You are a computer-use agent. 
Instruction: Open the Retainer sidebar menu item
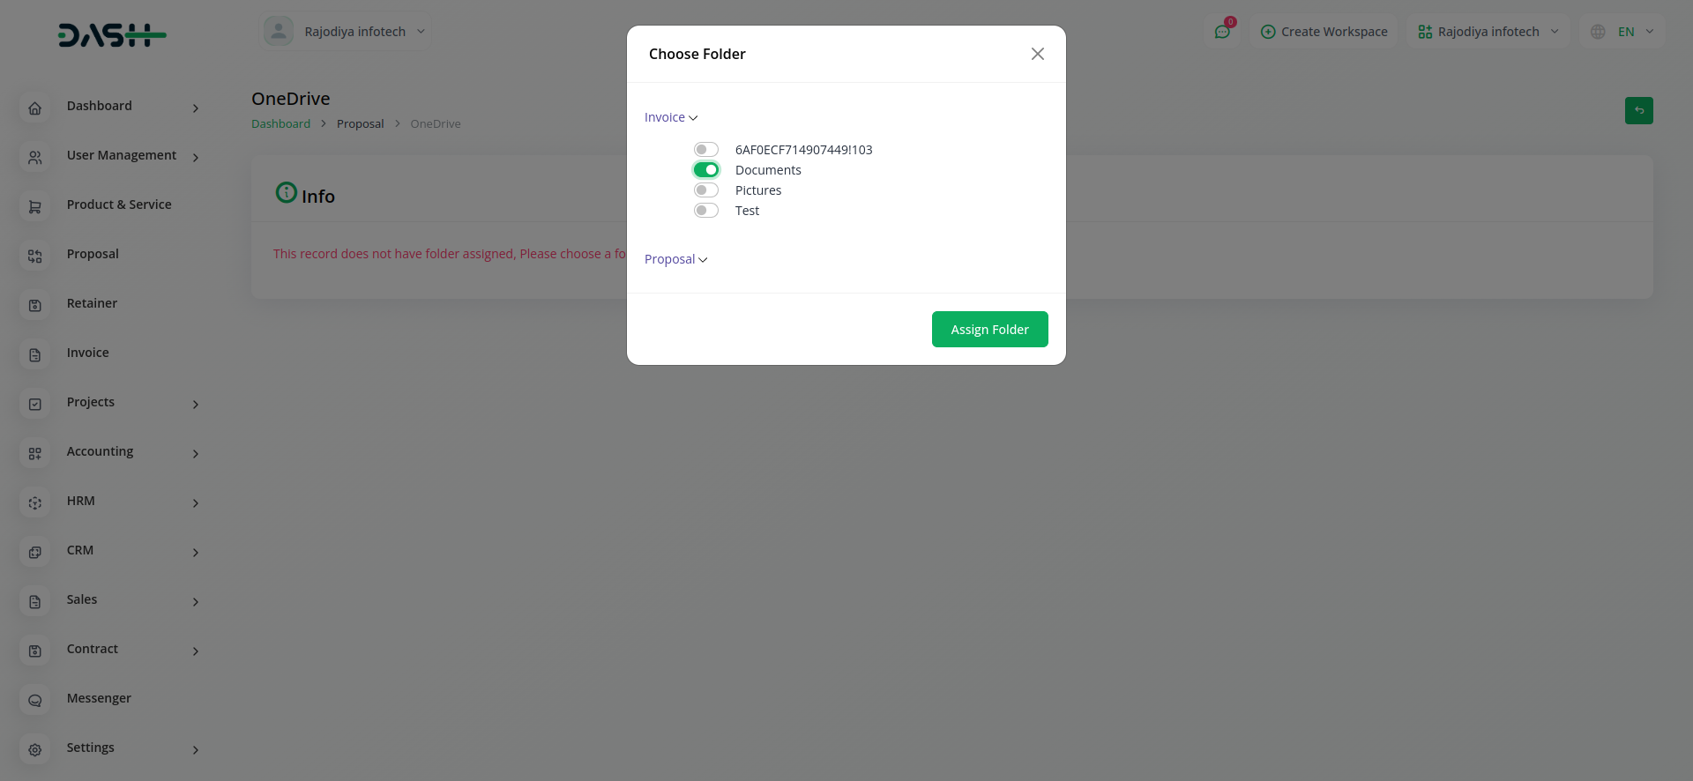tap(92, 303)
